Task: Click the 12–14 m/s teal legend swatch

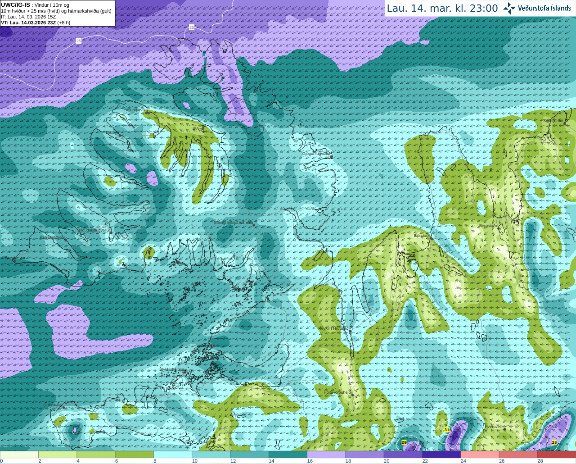Action: 250,455
